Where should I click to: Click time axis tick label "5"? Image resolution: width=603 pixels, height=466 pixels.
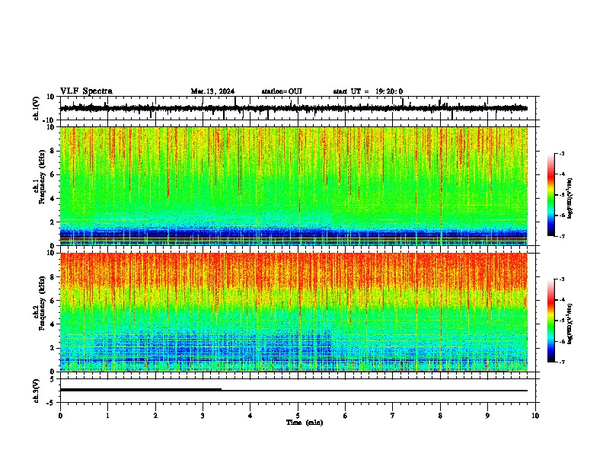[298, 416]
